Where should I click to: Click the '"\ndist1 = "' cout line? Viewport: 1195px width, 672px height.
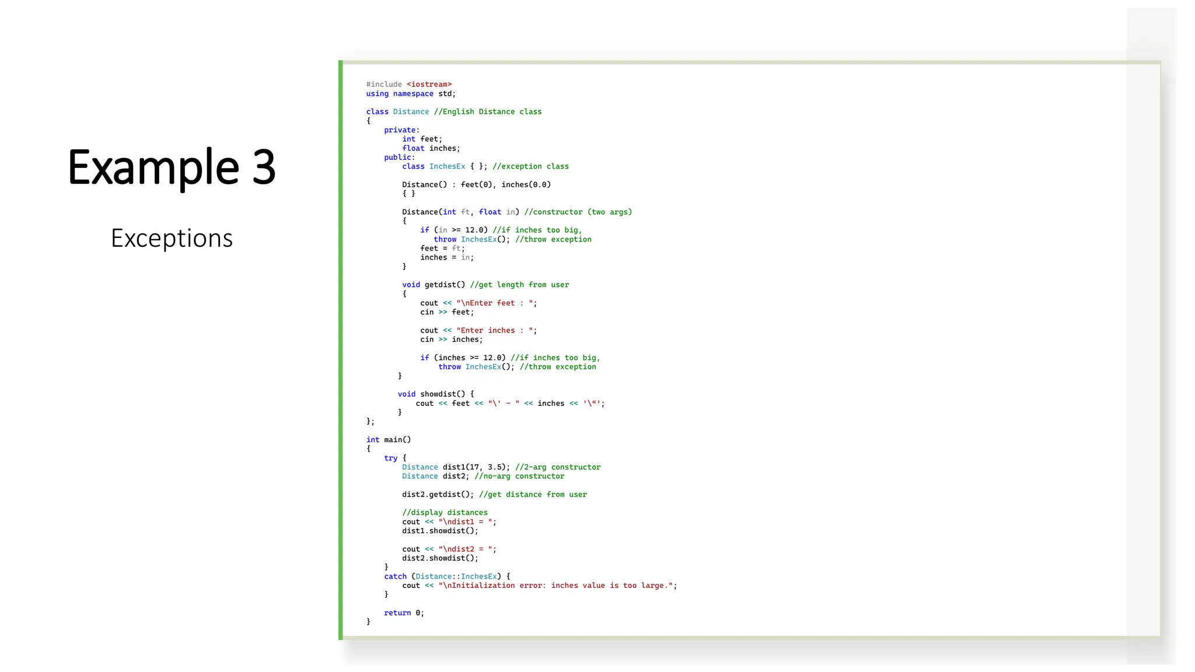click(x=449, y=521)
